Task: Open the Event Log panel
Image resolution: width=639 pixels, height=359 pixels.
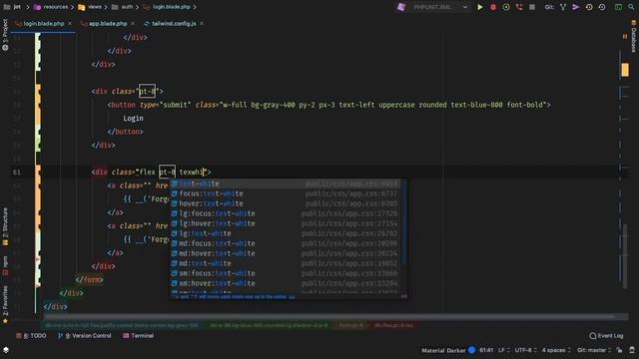Action: point(606,336)
